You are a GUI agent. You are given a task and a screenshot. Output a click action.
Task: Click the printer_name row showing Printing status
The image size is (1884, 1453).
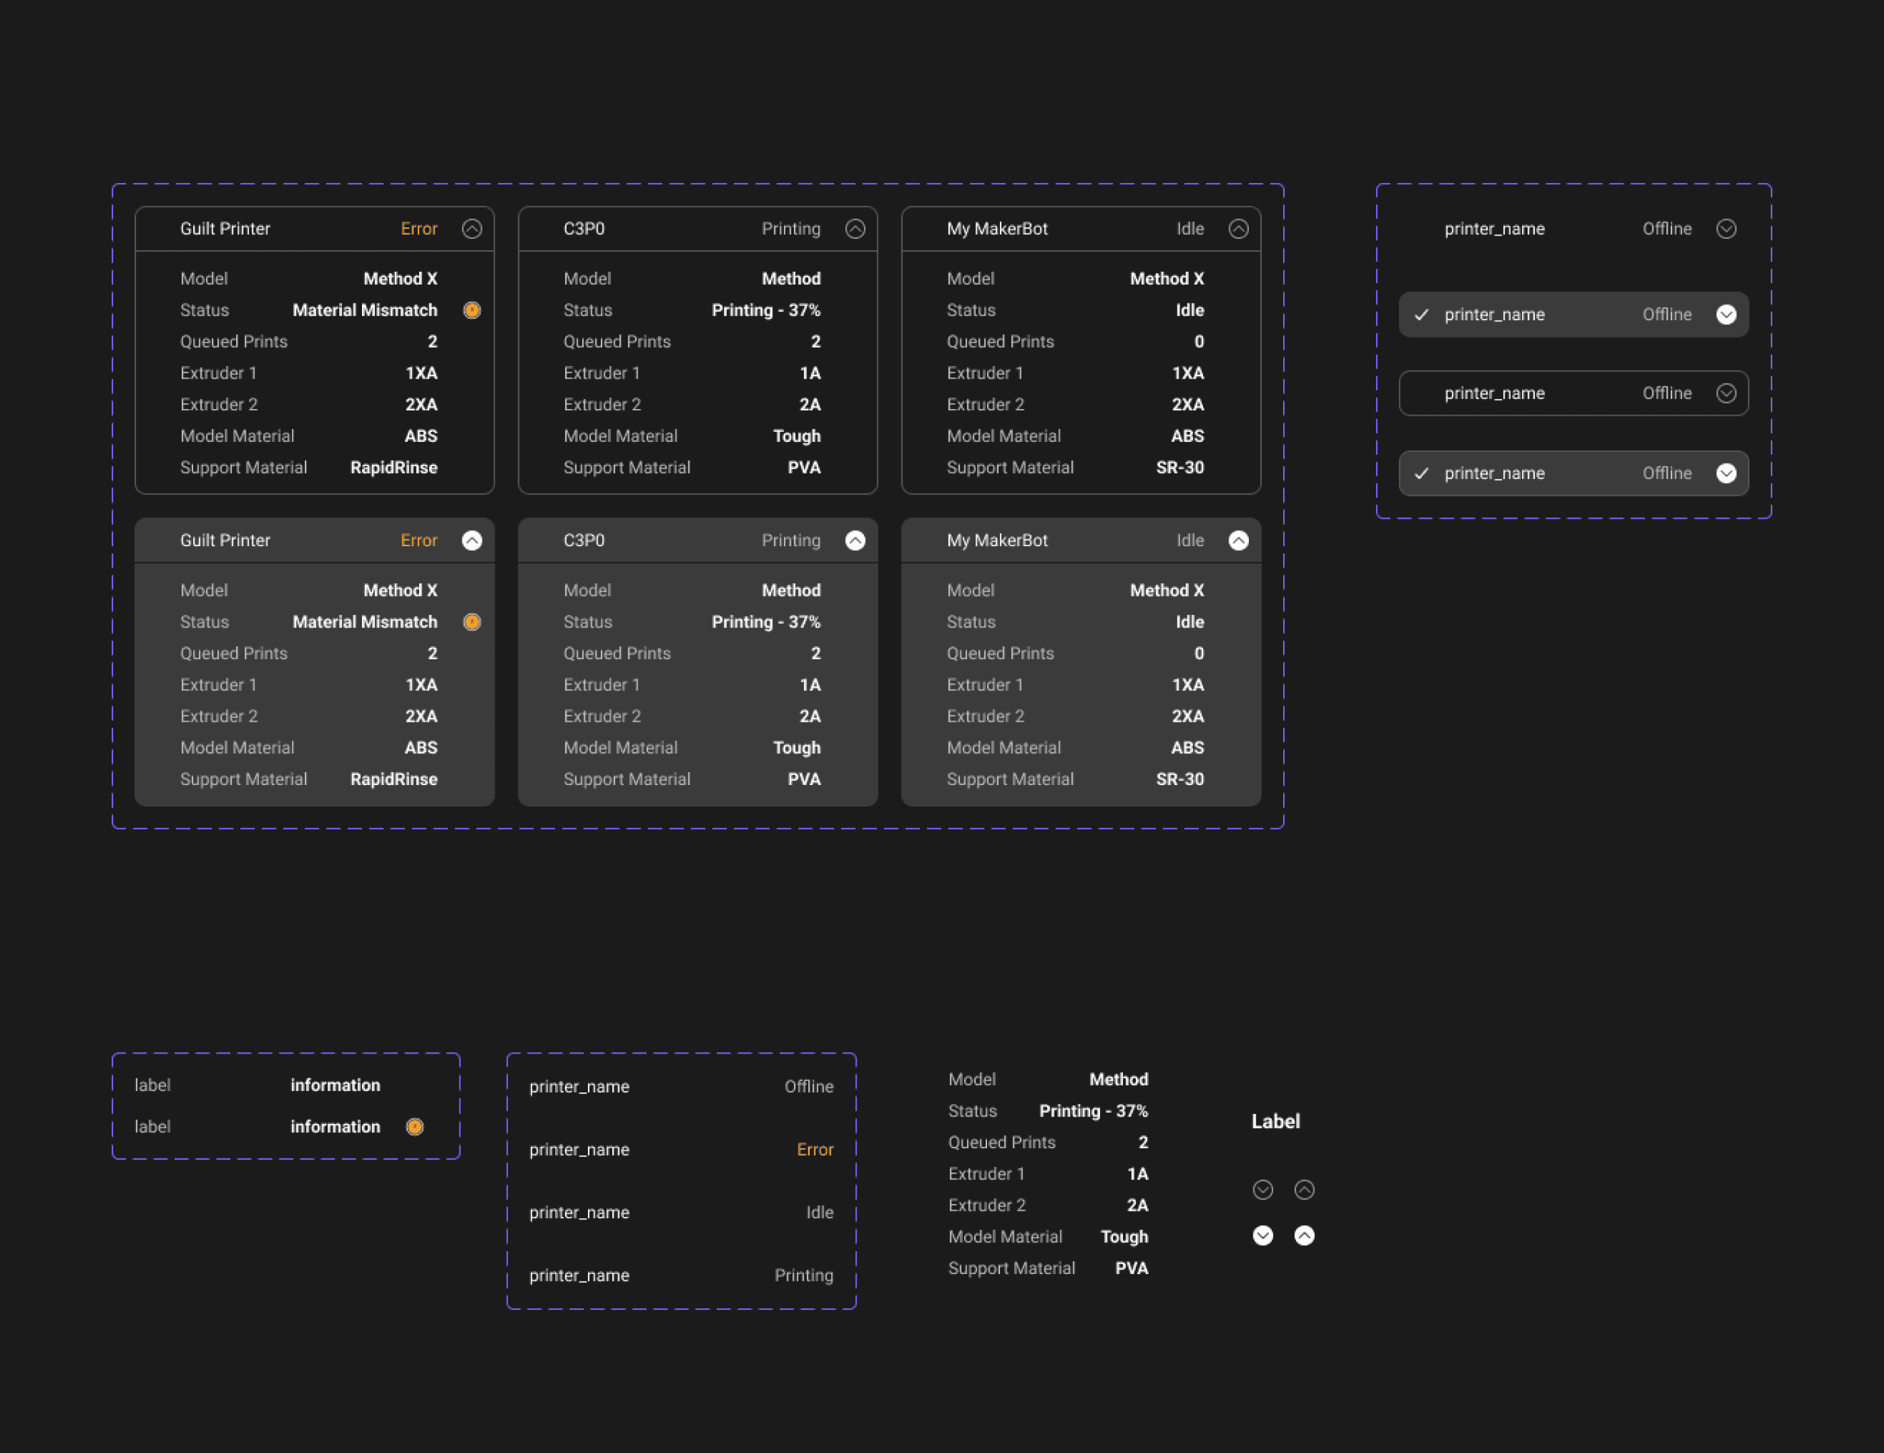point(681,1275)
